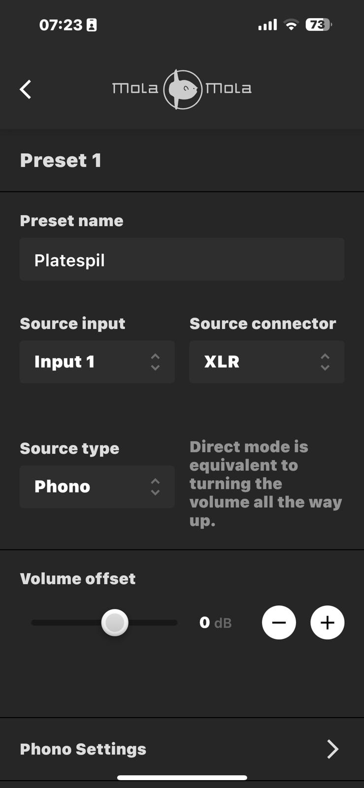This screenshot has width=364, height=788.
Task: Open the Source type dropdown showing Phono
Action: (x=97, y=487)
